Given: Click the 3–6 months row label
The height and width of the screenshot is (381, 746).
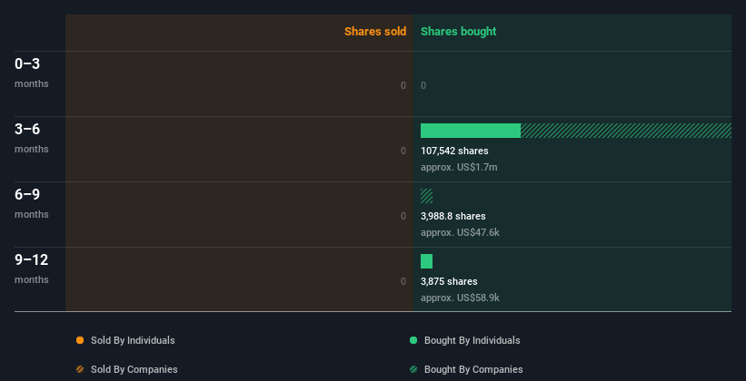Looking at the screenshot, I should (x=32, y=138).
